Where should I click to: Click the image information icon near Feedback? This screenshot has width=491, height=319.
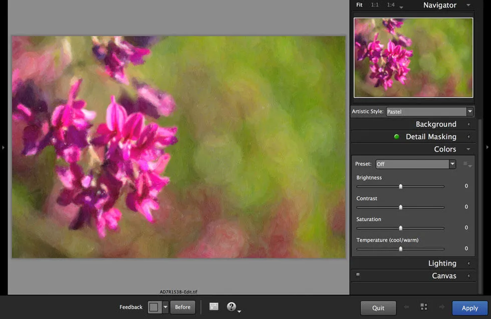tap(214, 306)
